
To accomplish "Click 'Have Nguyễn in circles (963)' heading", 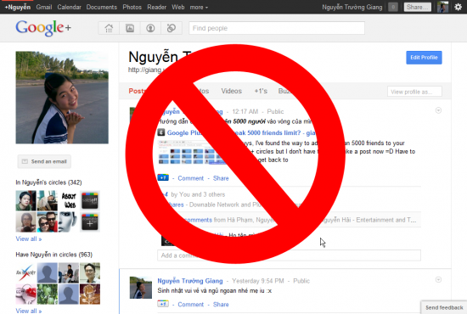I will click(x=53, y=255).
